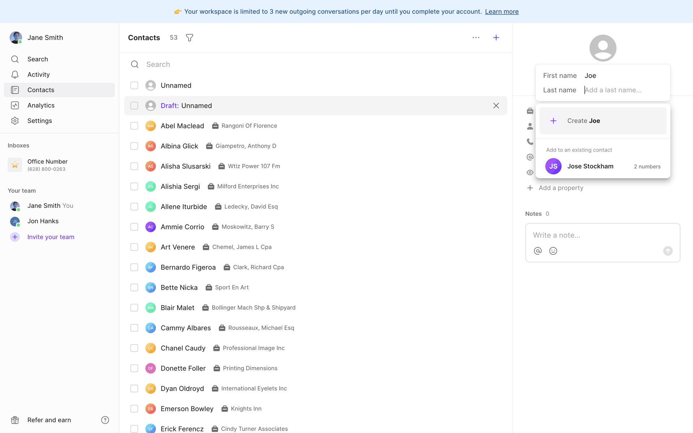Image resolution: width=693 pixels, height=433 pixels.
Task: Open the Analytics section
Action: [x=59, y=105]
